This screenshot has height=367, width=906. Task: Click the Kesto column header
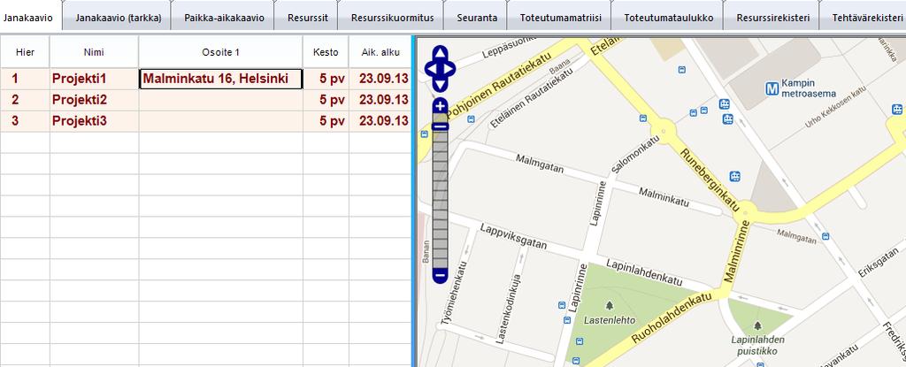(x=326, y=52)
